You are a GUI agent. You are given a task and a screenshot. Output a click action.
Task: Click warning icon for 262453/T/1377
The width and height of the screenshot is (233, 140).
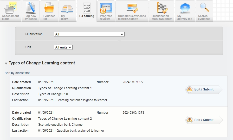pos(190,89)
